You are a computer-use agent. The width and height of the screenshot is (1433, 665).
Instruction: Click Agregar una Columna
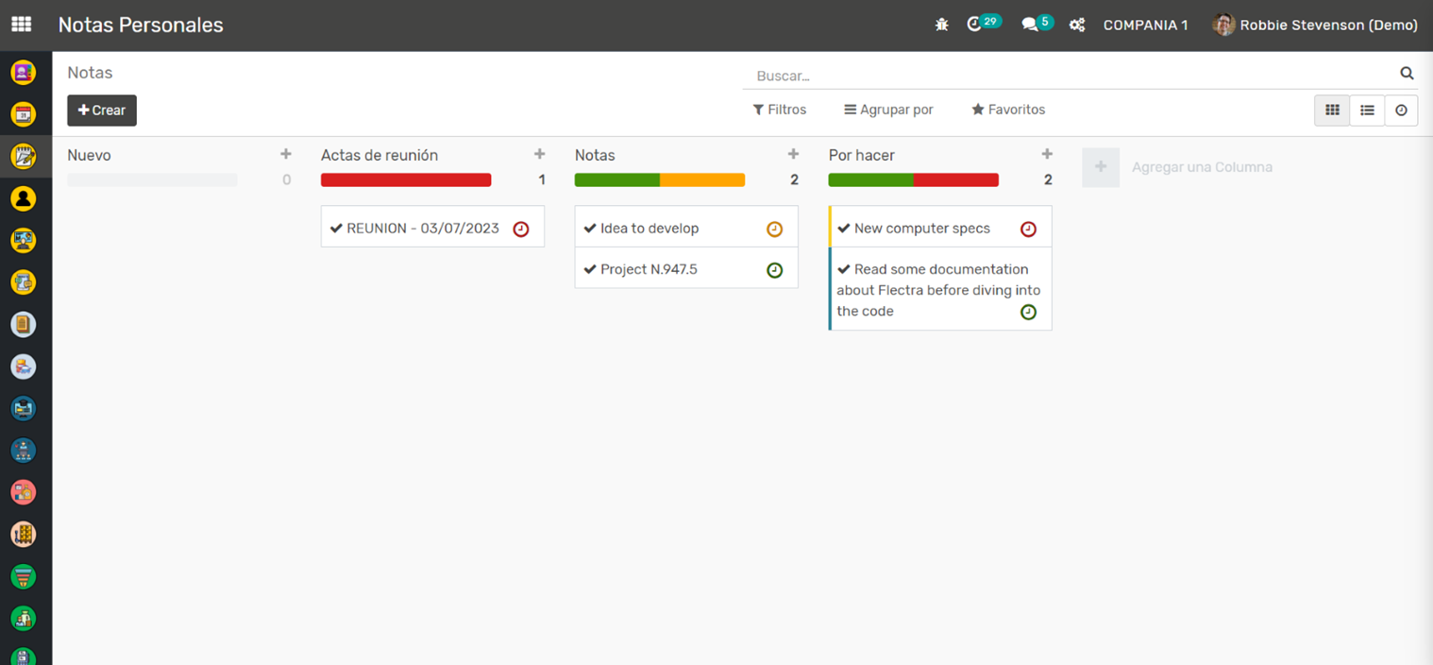pos(1201,167)
